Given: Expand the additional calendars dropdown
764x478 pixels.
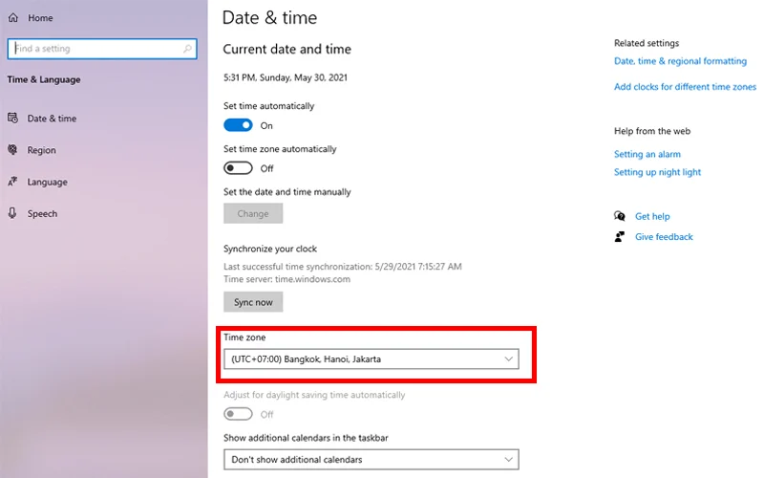Looking at the screenshot, I should pyautogui.click(x=371, y=460).
